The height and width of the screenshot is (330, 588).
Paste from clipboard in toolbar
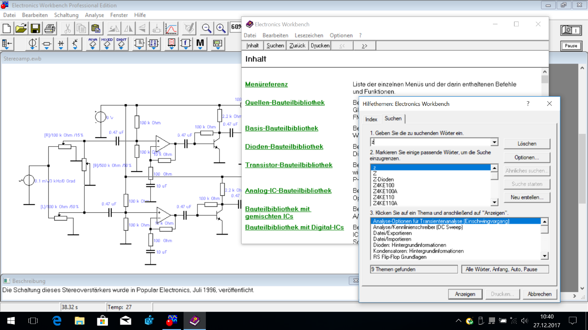click(x=96, y=28)
